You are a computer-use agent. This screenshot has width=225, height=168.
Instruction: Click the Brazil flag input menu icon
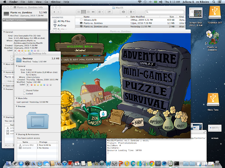[x=155, y=2]
